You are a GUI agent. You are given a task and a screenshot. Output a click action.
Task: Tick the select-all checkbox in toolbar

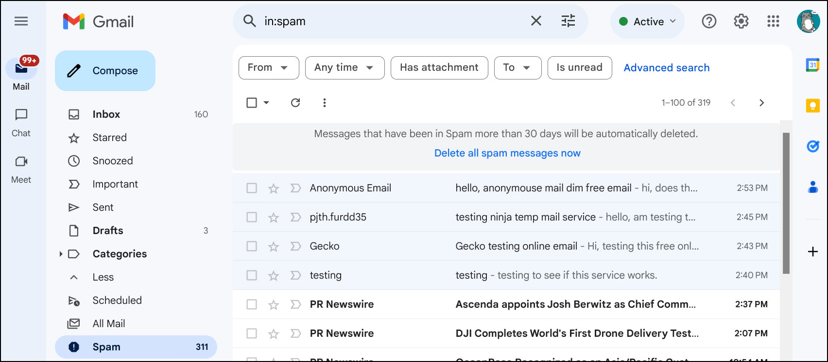tap(252, 103)
